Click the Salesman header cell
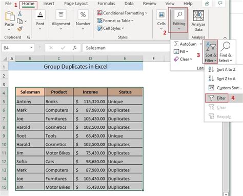The height and width of the screenshot is (196, 243). (x=30, y=92)
